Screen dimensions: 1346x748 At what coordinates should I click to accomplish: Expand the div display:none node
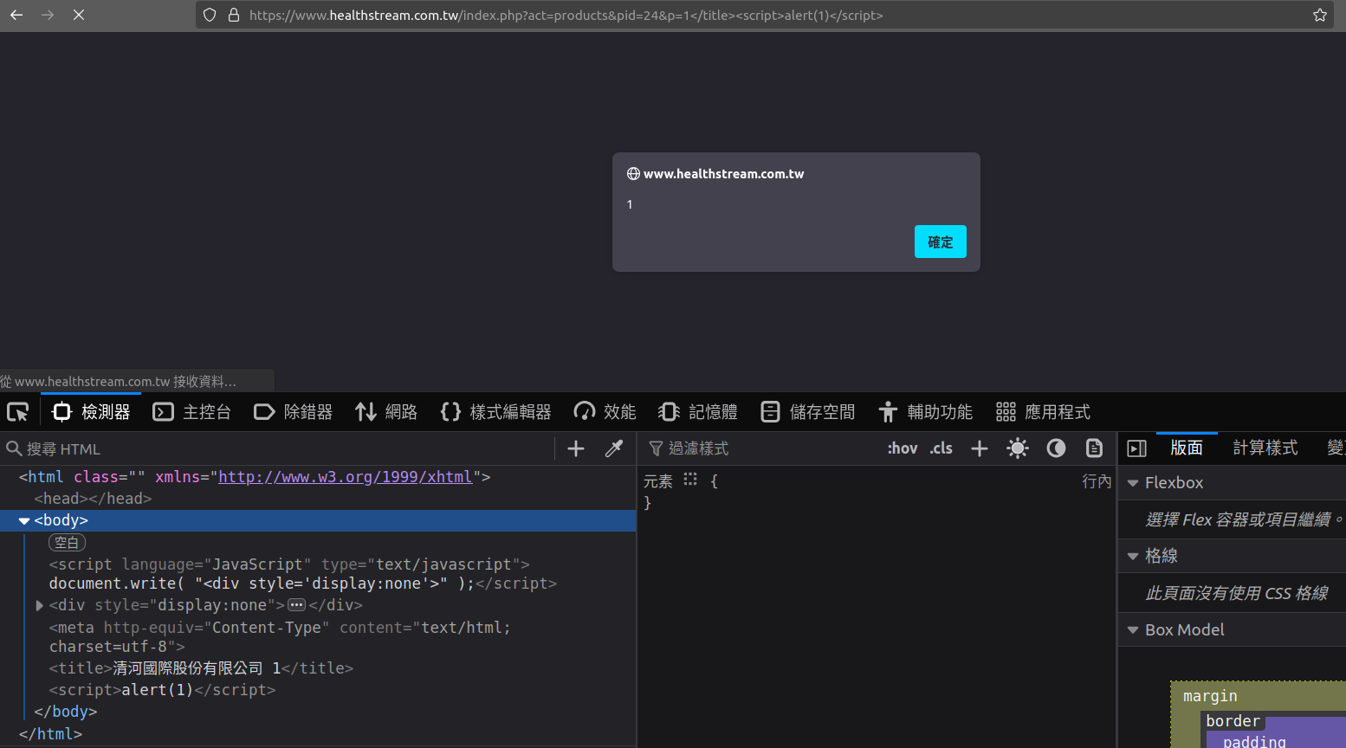(x=39, y=605)
